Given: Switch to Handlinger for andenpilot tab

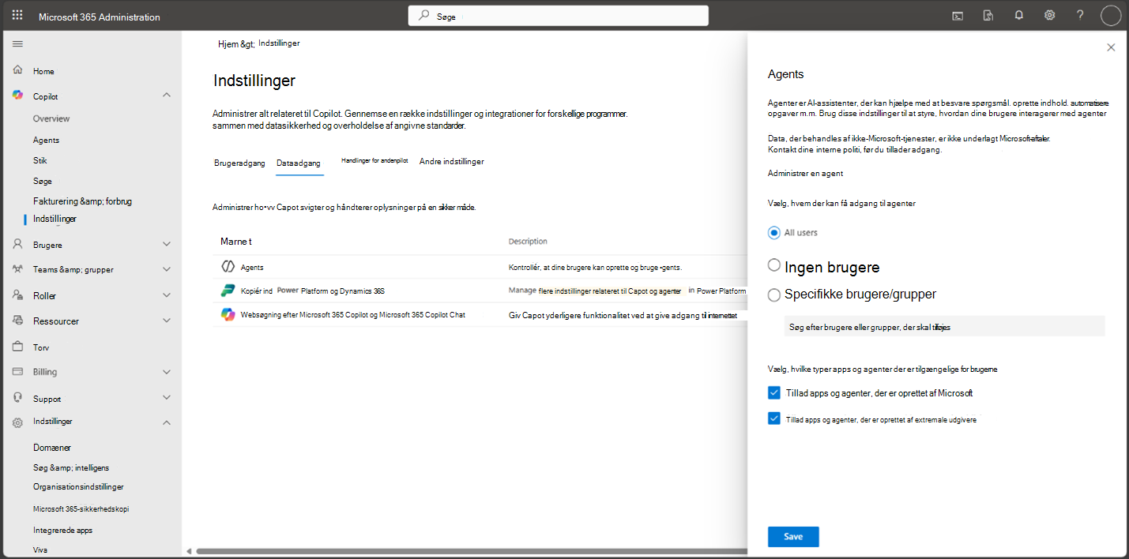Looking at the screenshot, I should coord(374,160).
